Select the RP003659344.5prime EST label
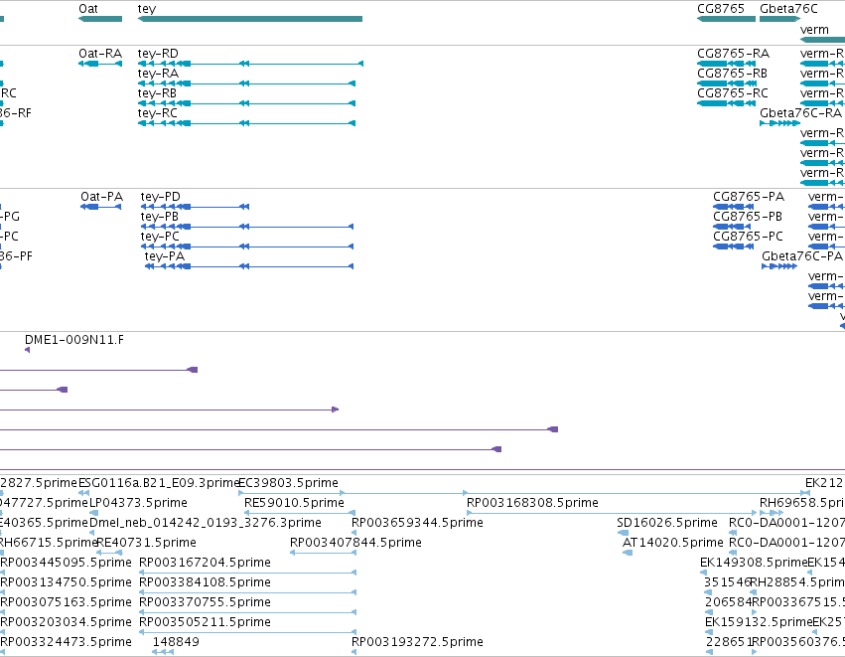The width and height of the screenshot is (845, 657). click(417, 523)
